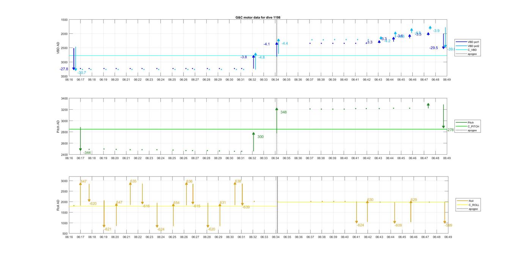Click the -616 roll data label
The height and width of the screenshot is (262, 531).
pyautogui.click(x=146, y=206)
